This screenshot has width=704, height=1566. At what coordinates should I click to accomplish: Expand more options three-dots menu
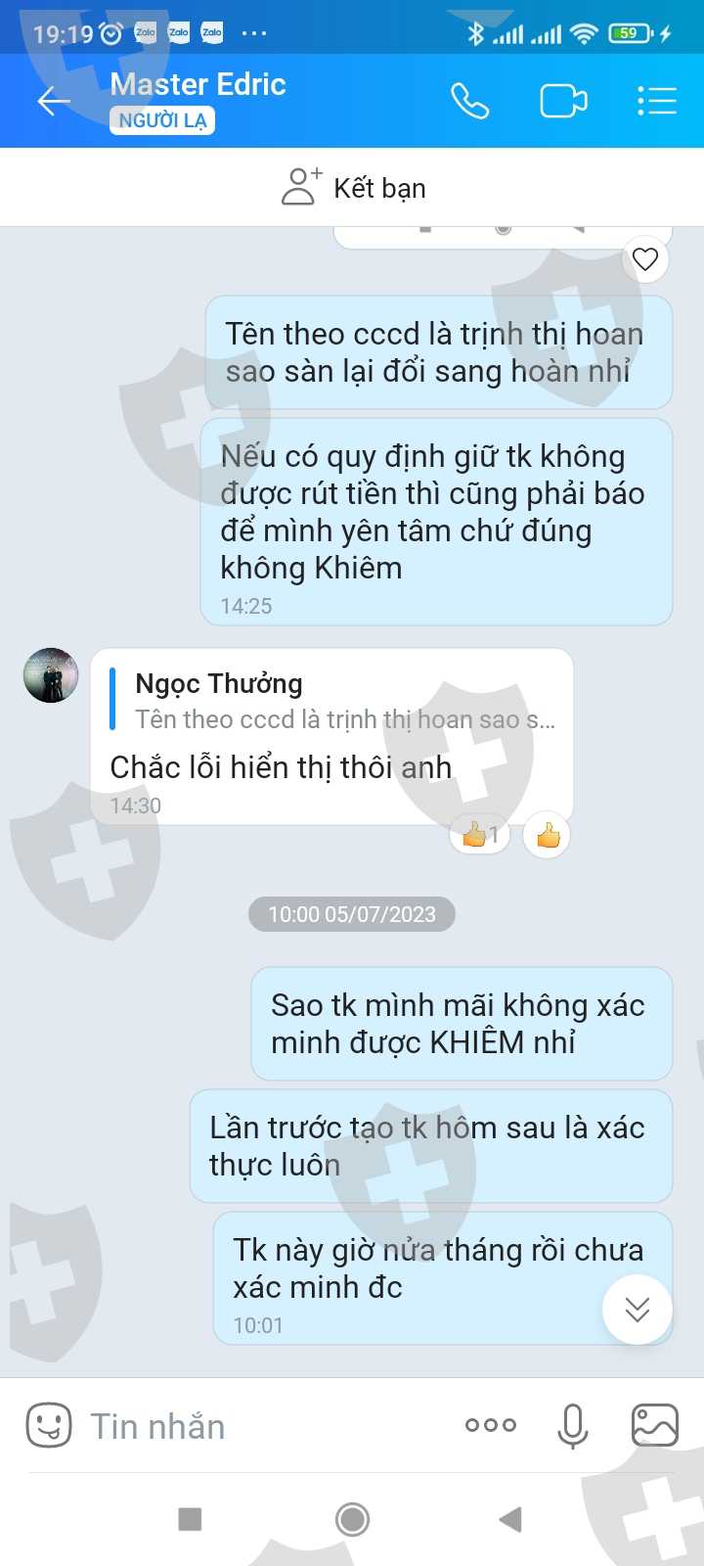491,1425
